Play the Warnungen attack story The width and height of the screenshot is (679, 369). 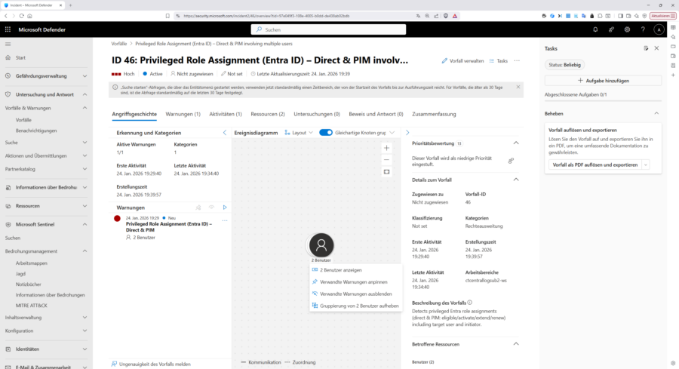click(225, 208)
